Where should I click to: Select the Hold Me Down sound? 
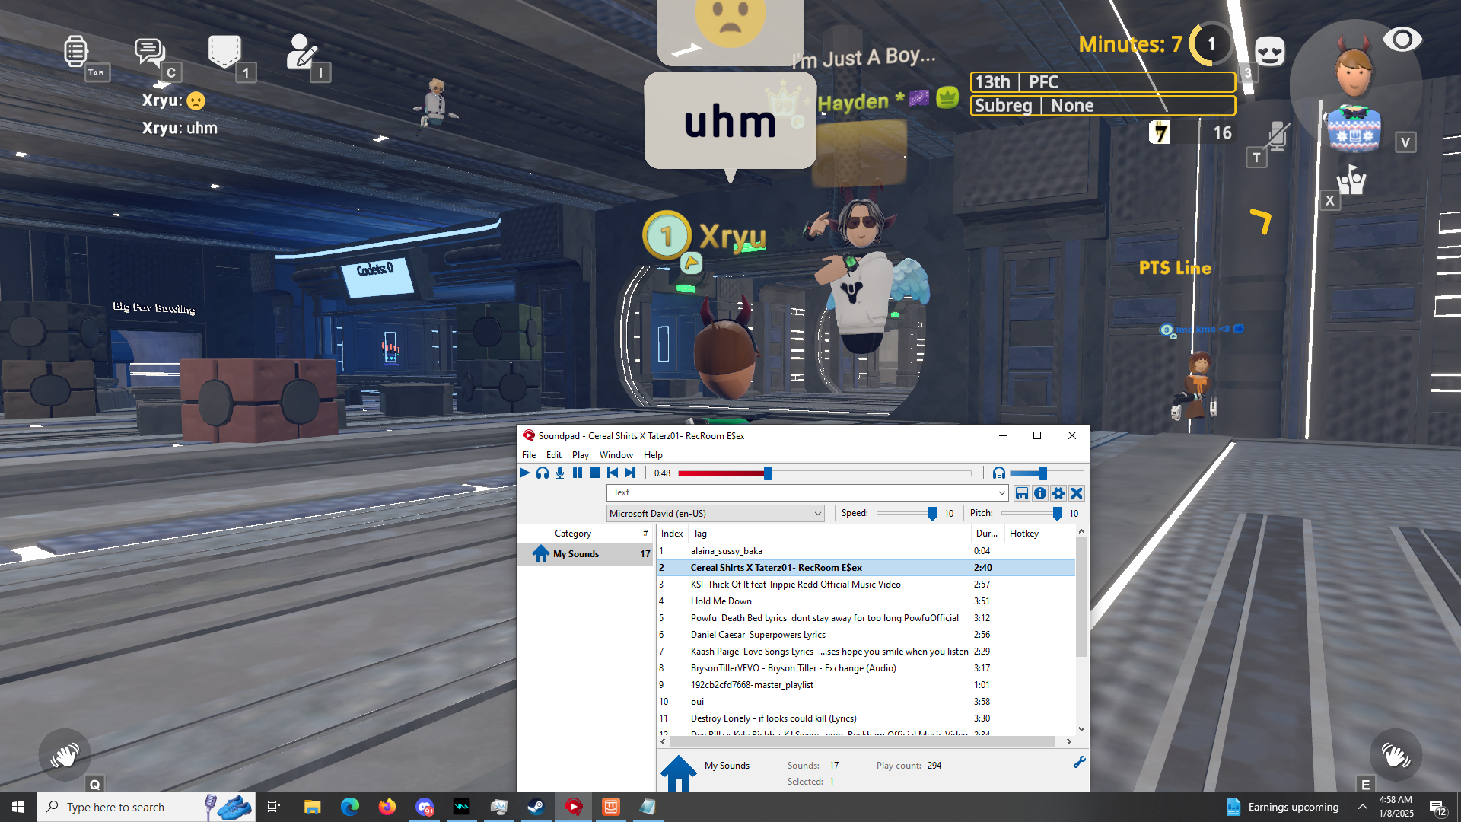click(x=721, y=601)
